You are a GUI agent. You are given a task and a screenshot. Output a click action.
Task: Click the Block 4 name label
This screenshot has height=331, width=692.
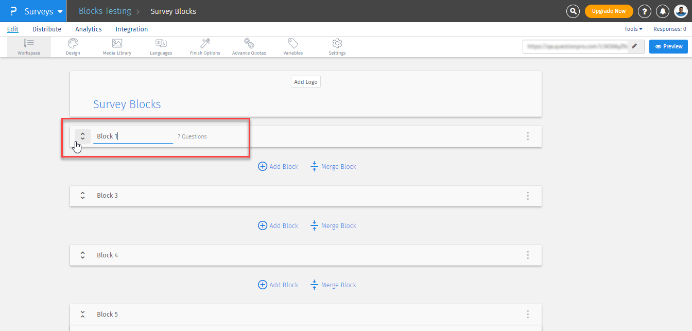tap(108, 255)
